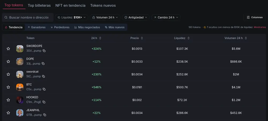Open the BTC token name
The image size is (268, 121).
point(29,85)
